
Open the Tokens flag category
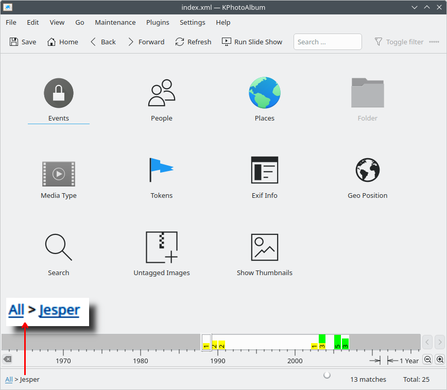point(162,178)
